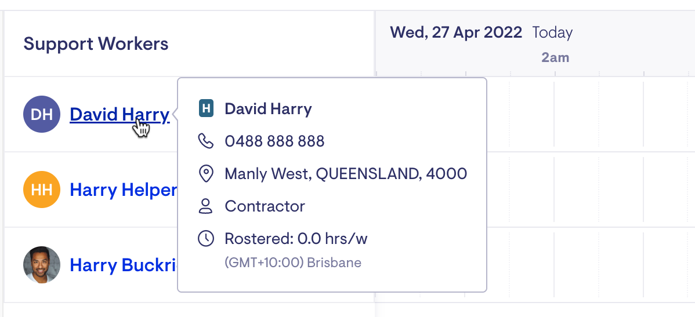This screenshot has height=317, width=695.
Task: Click the phone icon in popup
Action: tap(206, 141)
